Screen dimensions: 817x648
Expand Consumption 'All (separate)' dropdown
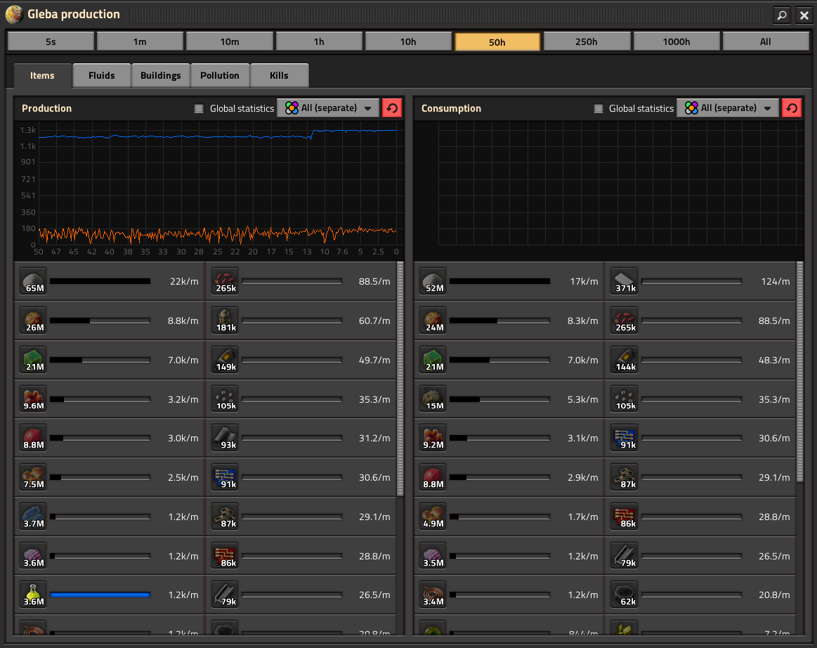728,108
